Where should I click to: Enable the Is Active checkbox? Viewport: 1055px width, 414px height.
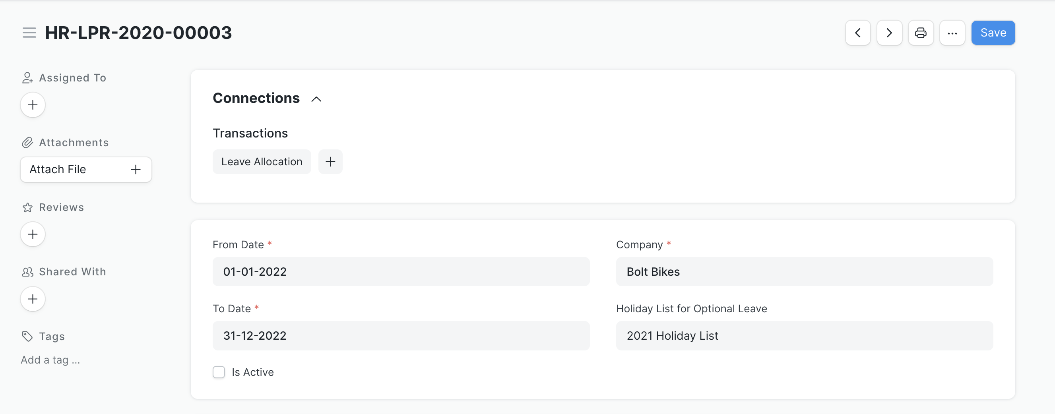pyautogui.click(x=219, y=372)
